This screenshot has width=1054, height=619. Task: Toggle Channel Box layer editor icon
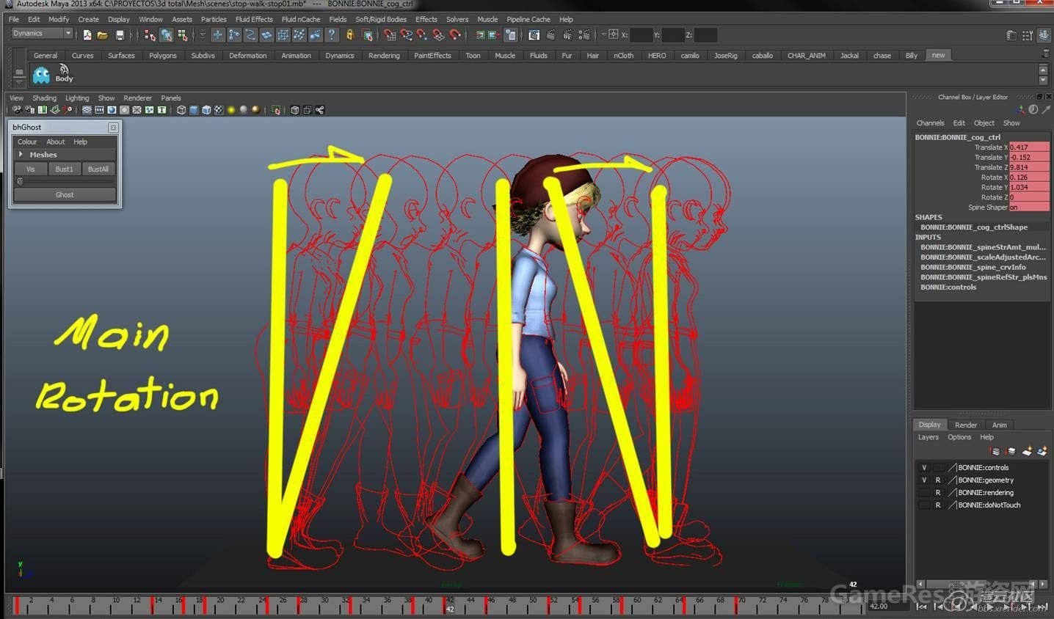[x=1043, y=34]
